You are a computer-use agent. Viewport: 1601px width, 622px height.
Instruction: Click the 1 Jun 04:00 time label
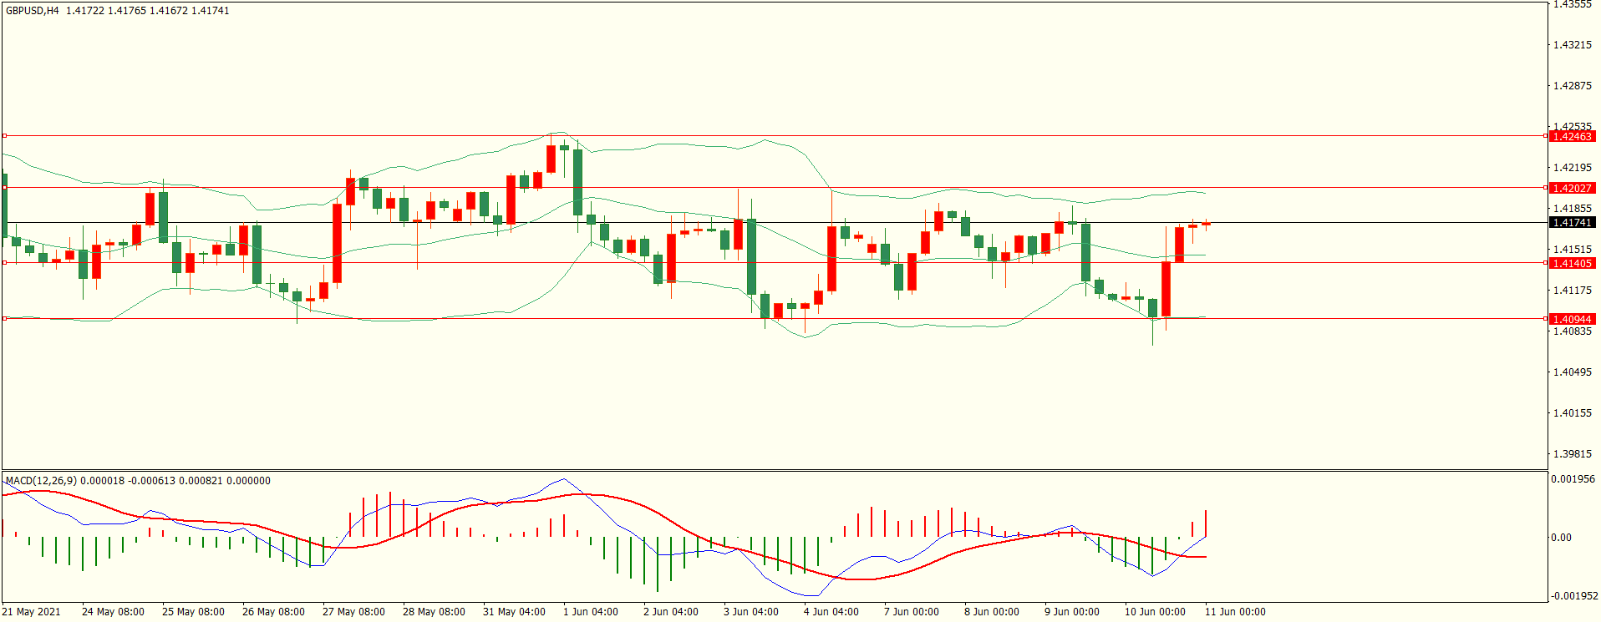(591, 612)
